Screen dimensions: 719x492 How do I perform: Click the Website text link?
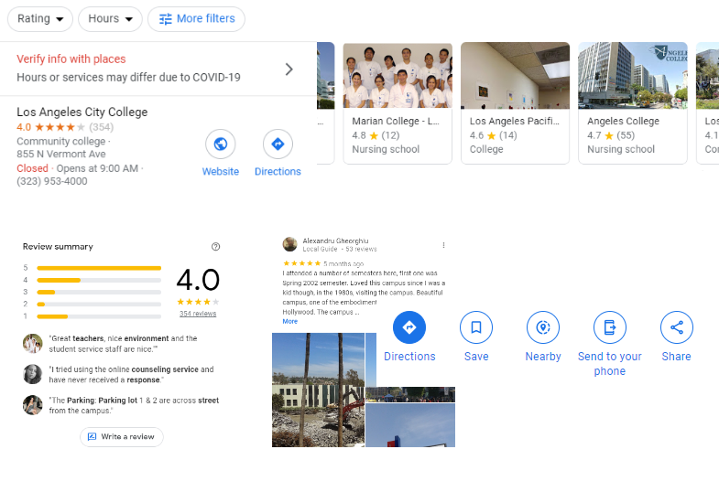[221, 172]
